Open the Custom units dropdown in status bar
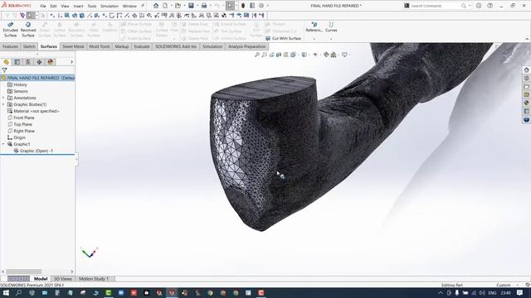Screen dimensions: 531x298 (519, 285)
